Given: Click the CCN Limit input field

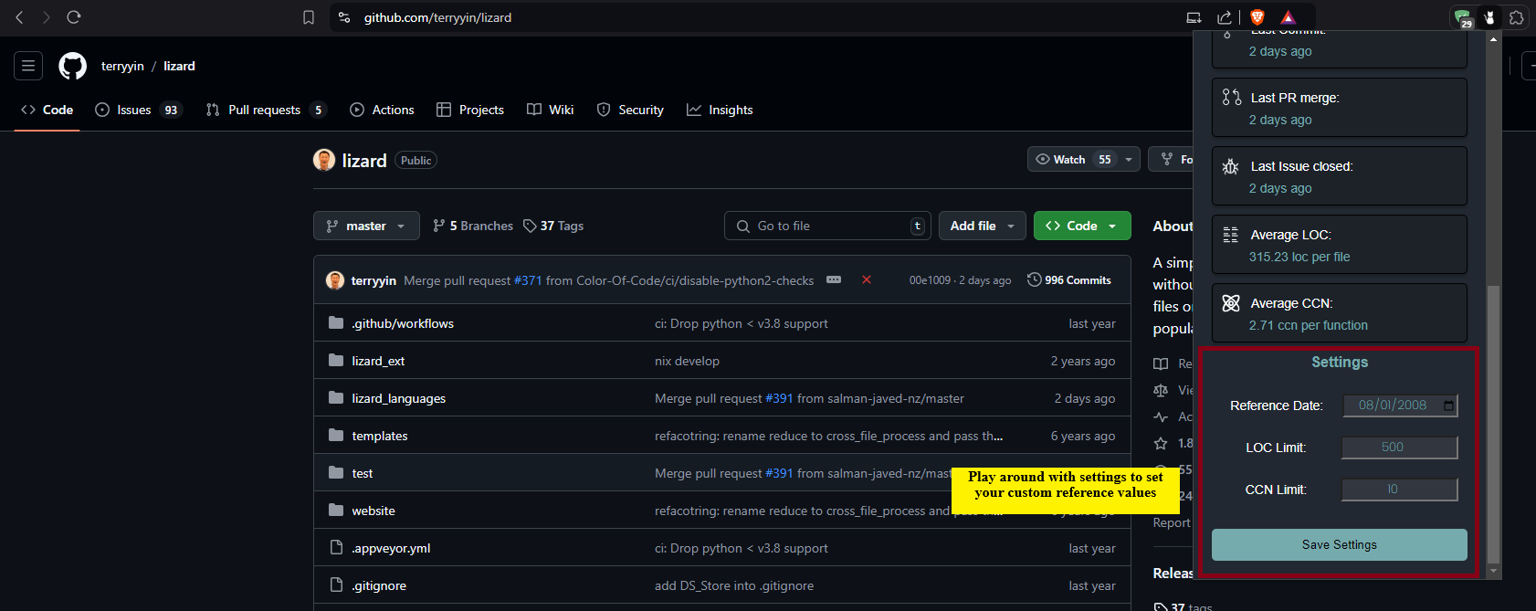Looking at the screenshot, I should (1400, 490).
